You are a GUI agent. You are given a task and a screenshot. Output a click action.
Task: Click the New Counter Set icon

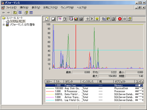coord(47,19)
